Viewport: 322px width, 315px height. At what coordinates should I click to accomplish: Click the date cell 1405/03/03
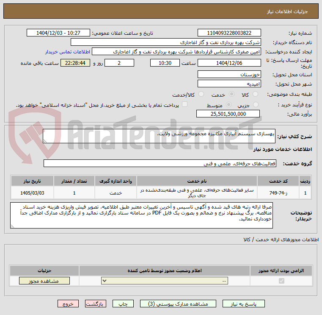[32, 193]
